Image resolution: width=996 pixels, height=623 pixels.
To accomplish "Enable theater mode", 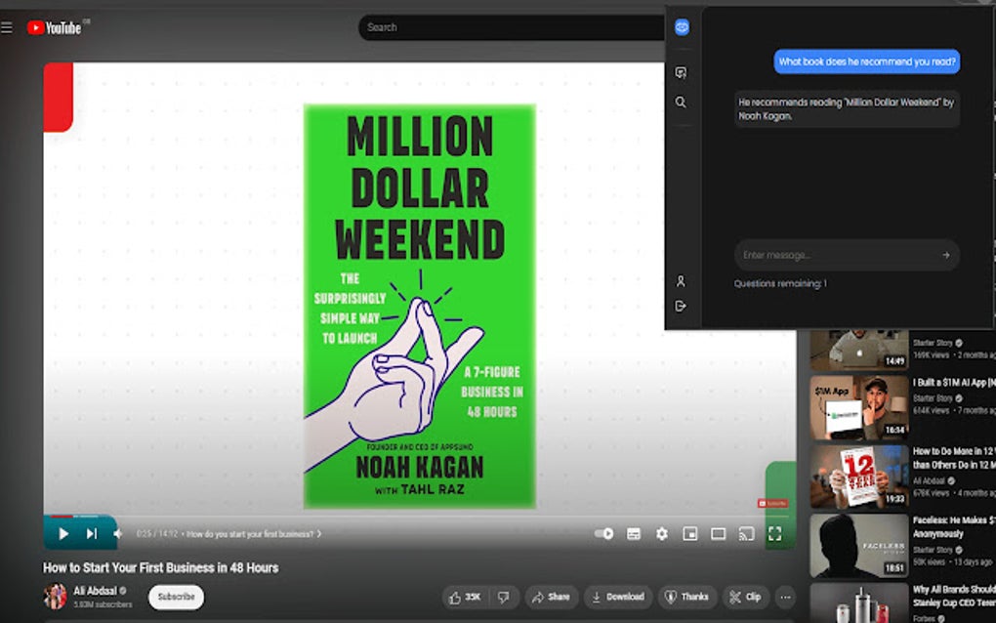I will coord(719,533).
